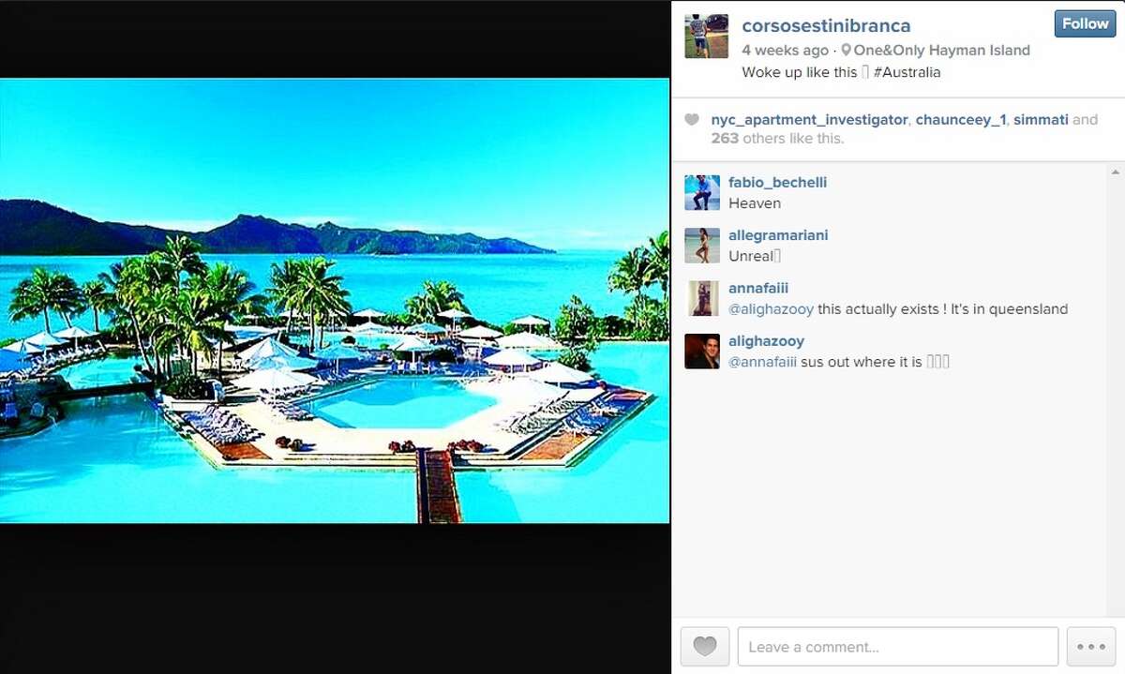Image resolution: width=1125 pixels, height=674 pixels.
Task: Click the @alighazooy mention in annafaiii's comment
Action: [x=771, y=309]
